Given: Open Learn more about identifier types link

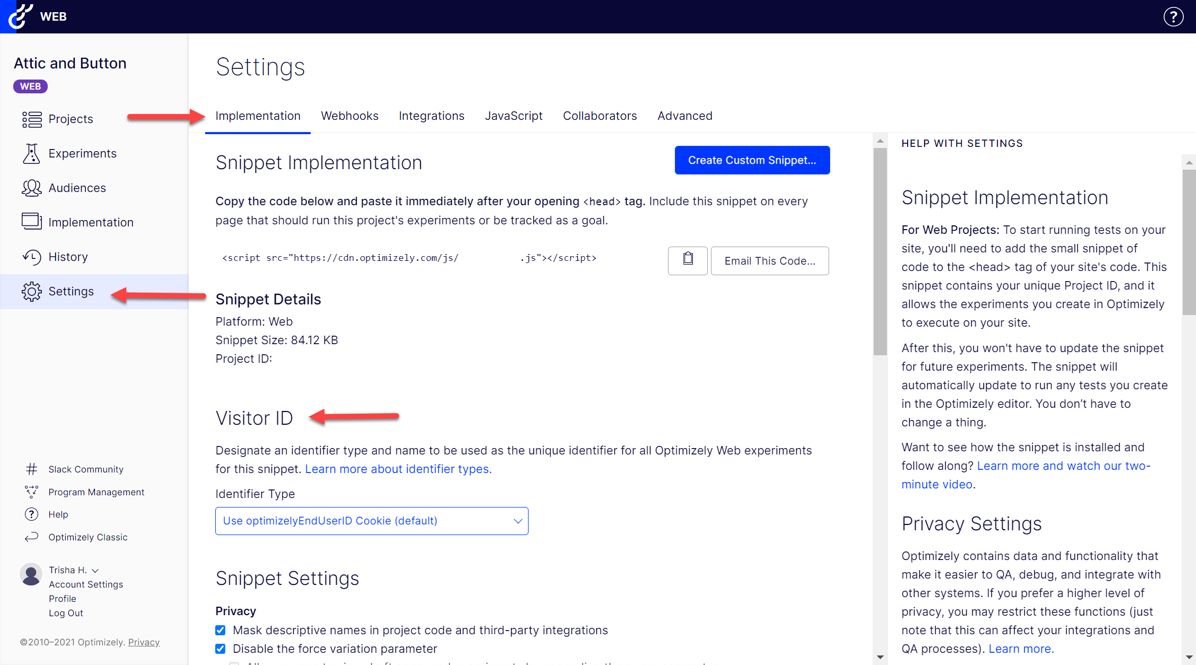Looking at the screenshot, I should tap(398, 469).
